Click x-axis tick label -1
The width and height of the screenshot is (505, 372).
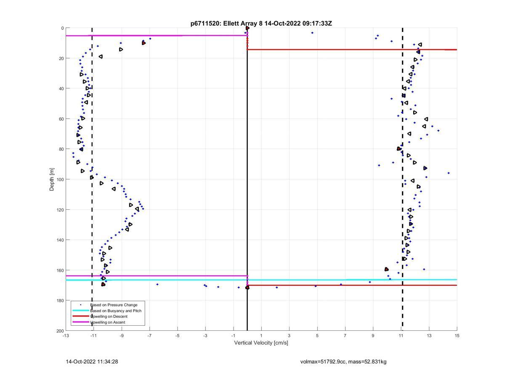233,335
